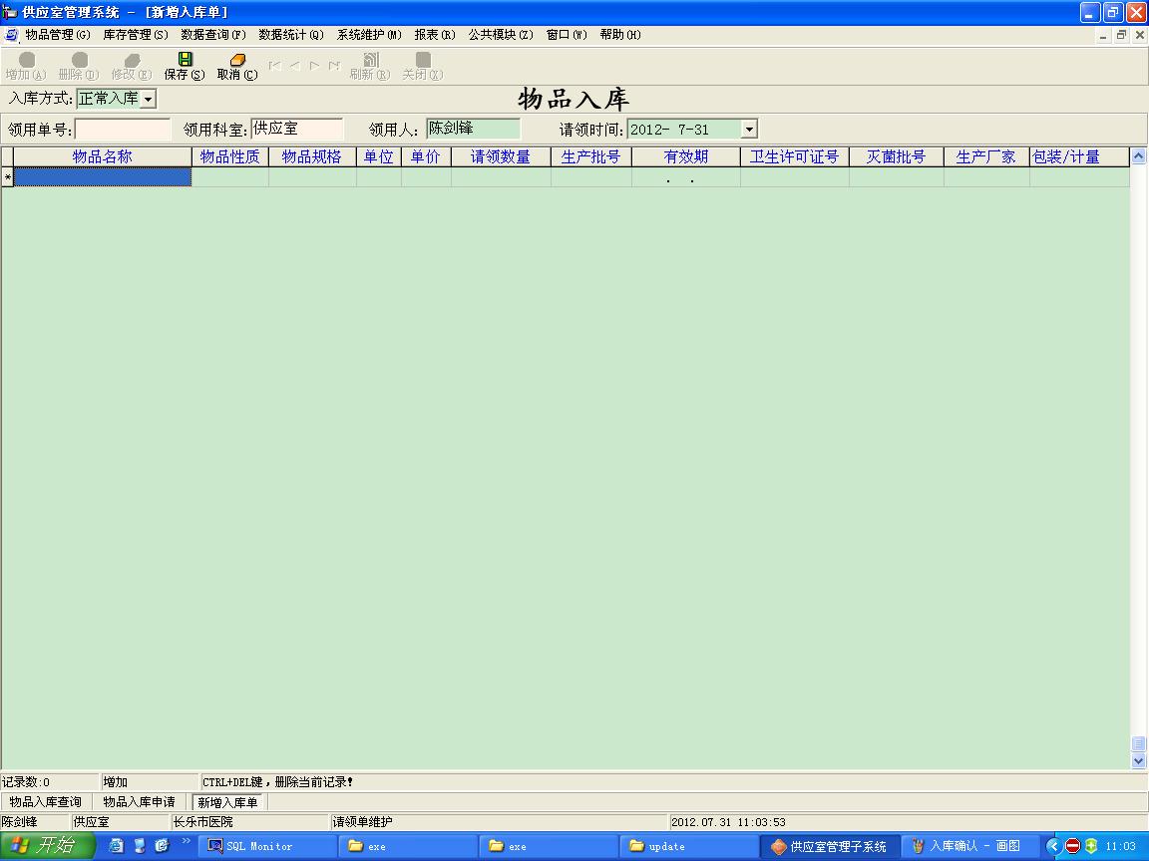Open the 数据查询(F) menu
Viewport: 1149px width, 861px height.
213,35
